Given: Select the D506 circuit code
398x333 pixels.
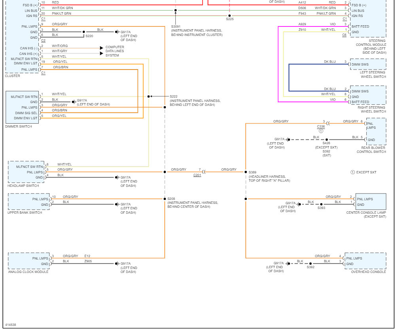Looking at the screenshot, I should pyautogui.click(x=302, y=8).
